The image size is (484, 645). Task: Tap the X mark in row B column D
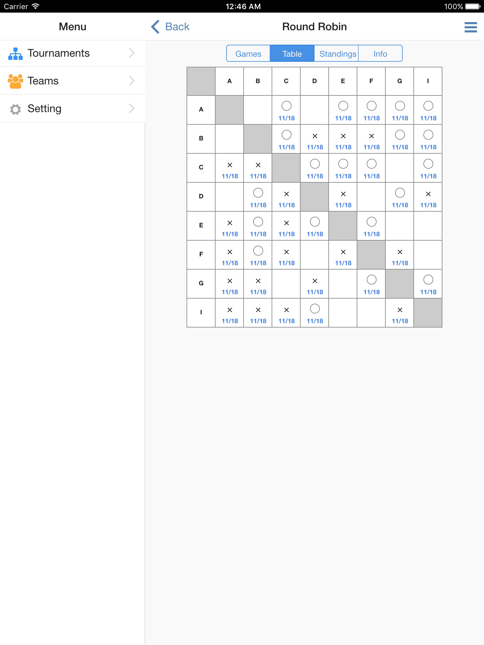[315, 136]
